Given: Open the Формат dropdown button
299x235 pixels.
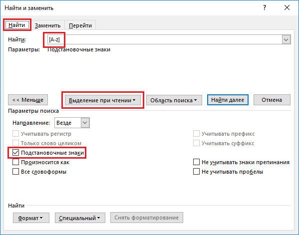Looking at the screenshot, I should click(x=31, y=218).
